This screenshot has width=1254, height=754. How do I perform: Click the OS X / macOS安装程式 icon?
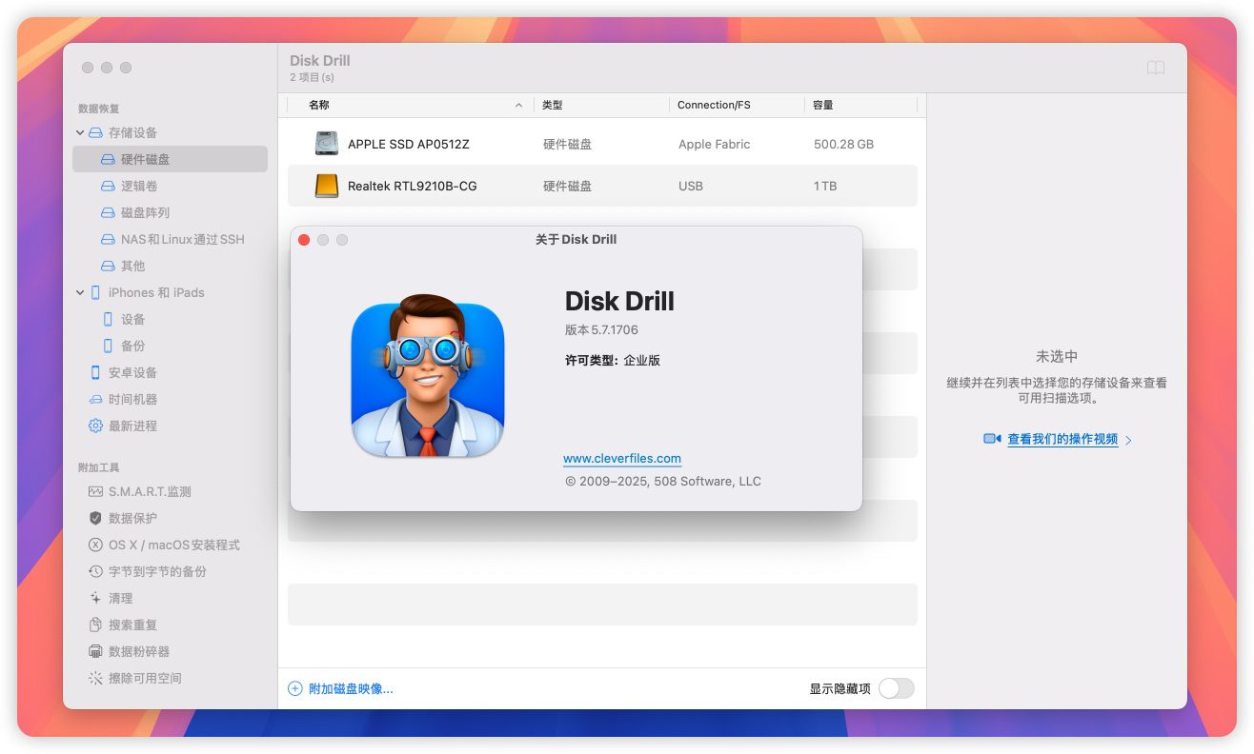pyautogui.click(x=95, y=545)
